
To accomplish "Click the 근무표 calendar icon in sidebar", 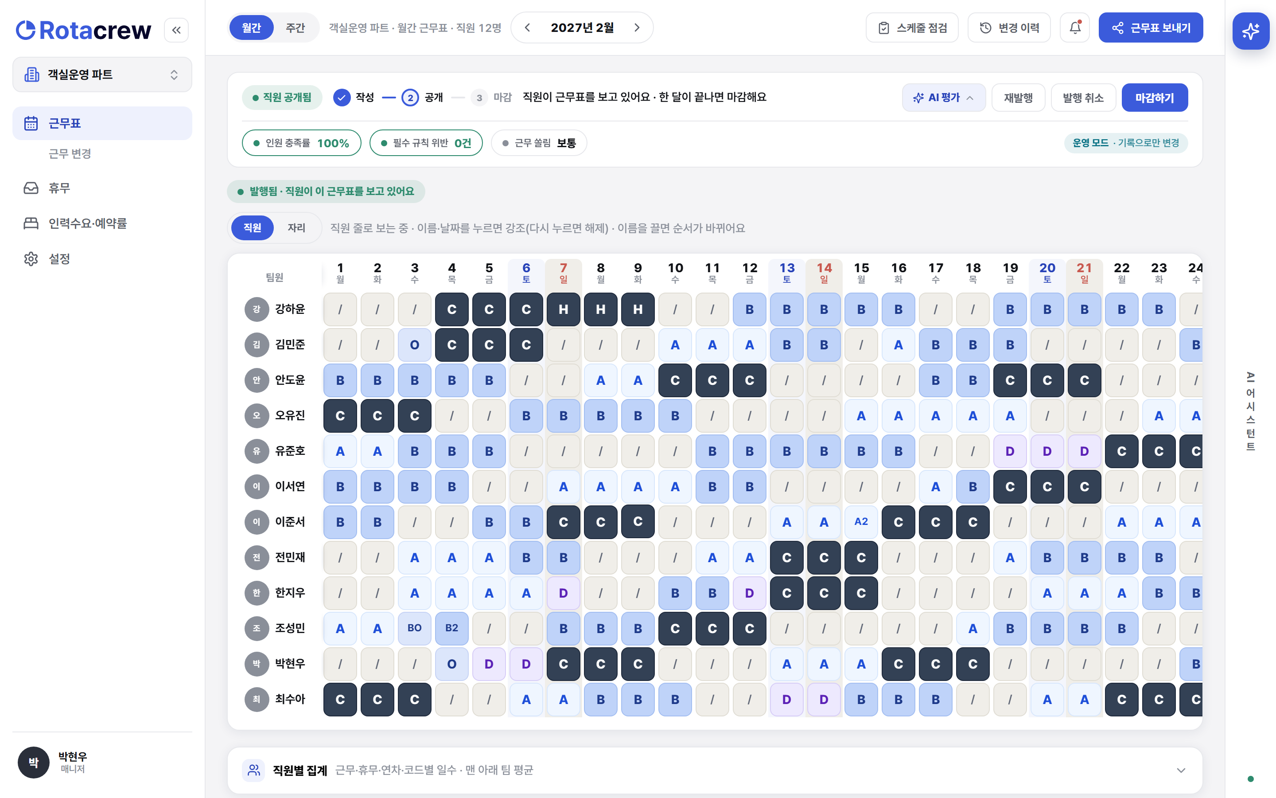I will pyautogui.click(x=31, y=124).
